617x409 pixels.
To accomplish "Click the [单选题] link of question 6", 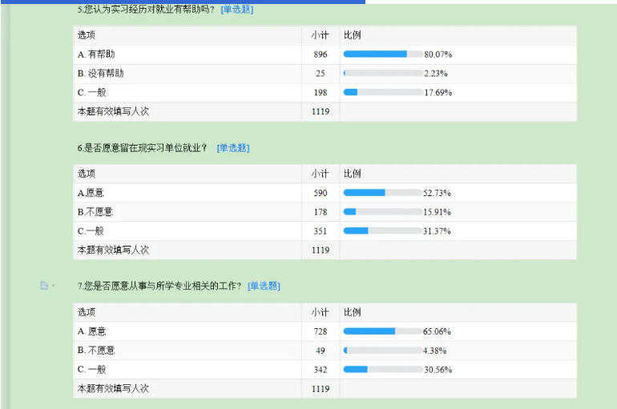I will 233,148.
